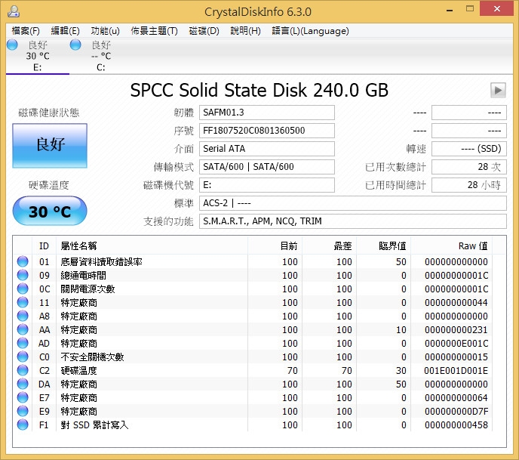
Task: Click the blue status circle for drive C:
Action: pos(75,45)
